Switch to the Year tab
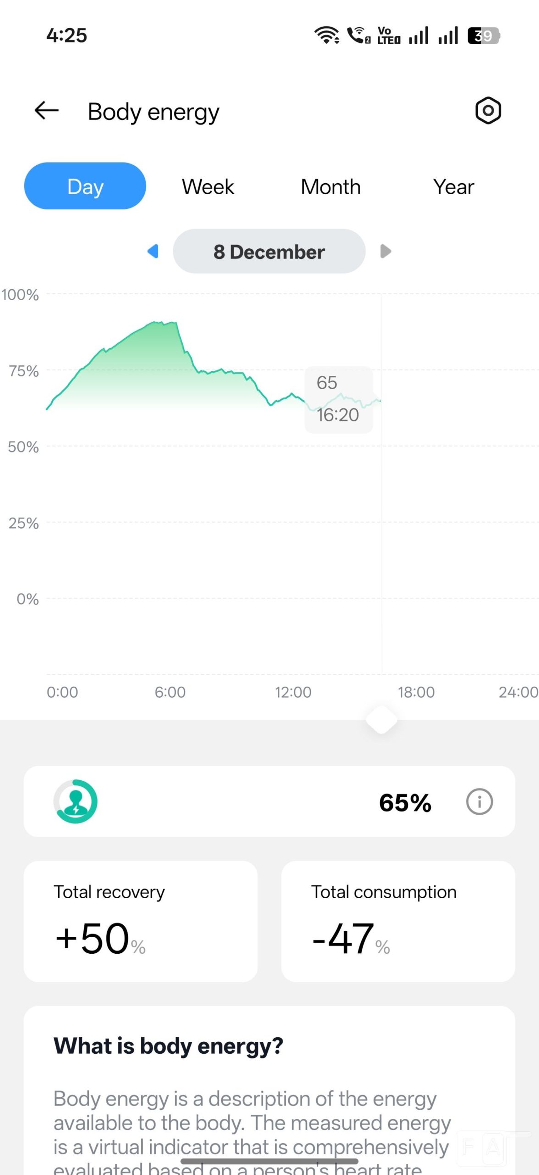 pyautogui.click(x=453, y=187)
